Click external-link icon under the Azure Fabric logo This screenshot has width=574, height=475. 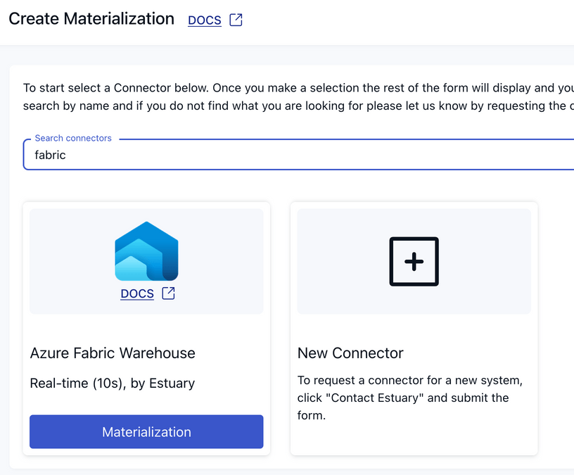tap(169, 293)
